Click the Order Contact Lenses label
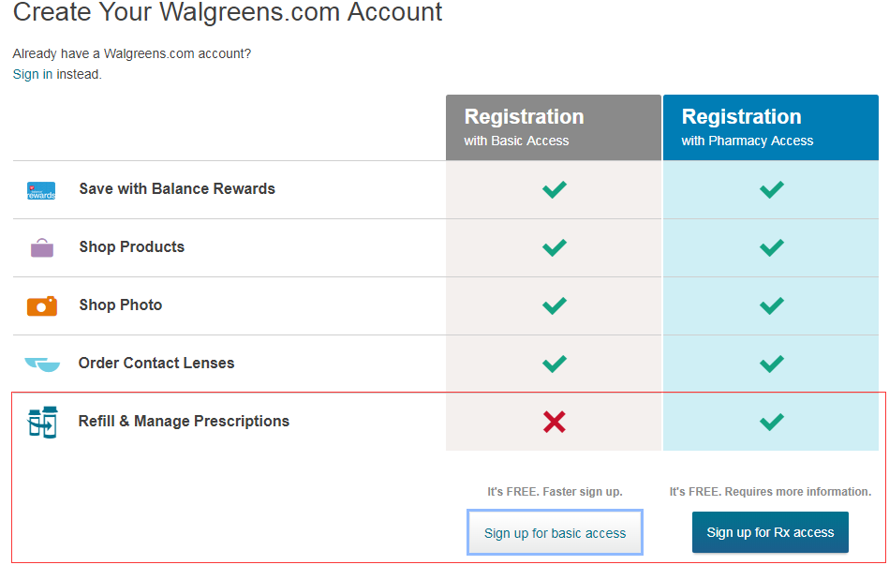 [156, 364]
